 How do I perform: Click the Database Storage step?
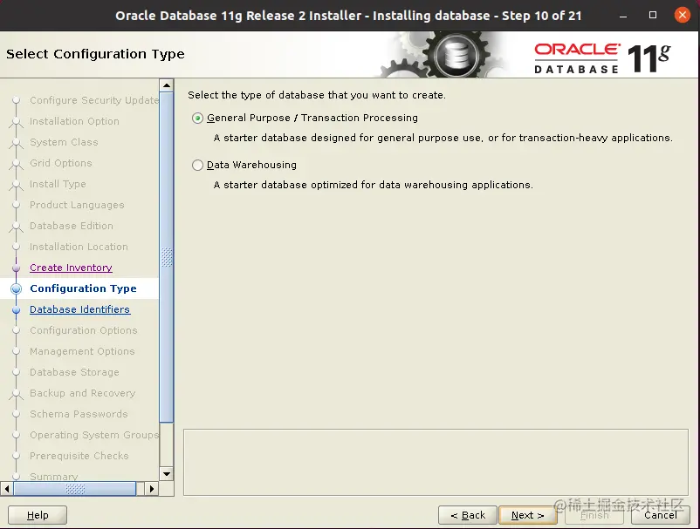click(x=74, y=373)
